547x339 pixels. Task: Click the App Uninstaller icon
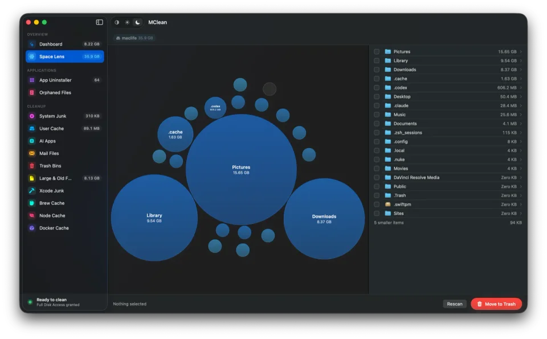(x=32, y=80)
